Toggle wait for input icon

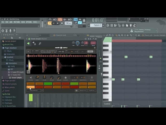55,19
